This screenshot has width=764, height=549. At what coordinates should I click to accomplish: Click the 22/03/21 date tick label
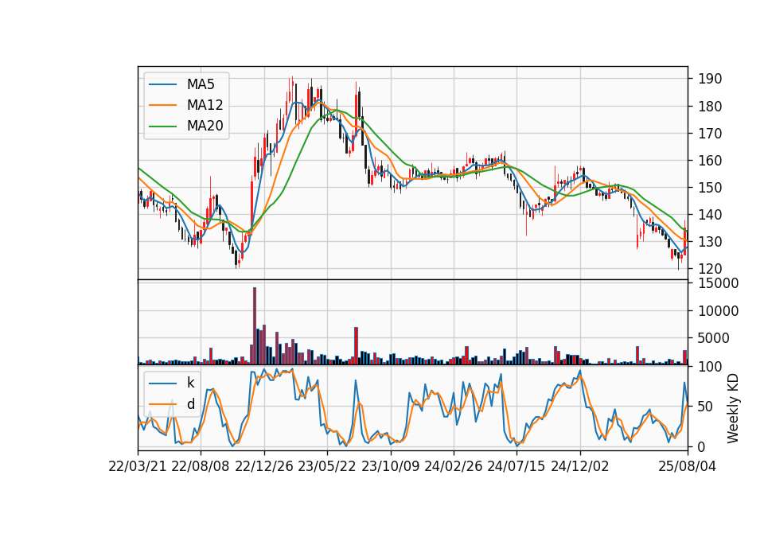click(x=138, y=466)
